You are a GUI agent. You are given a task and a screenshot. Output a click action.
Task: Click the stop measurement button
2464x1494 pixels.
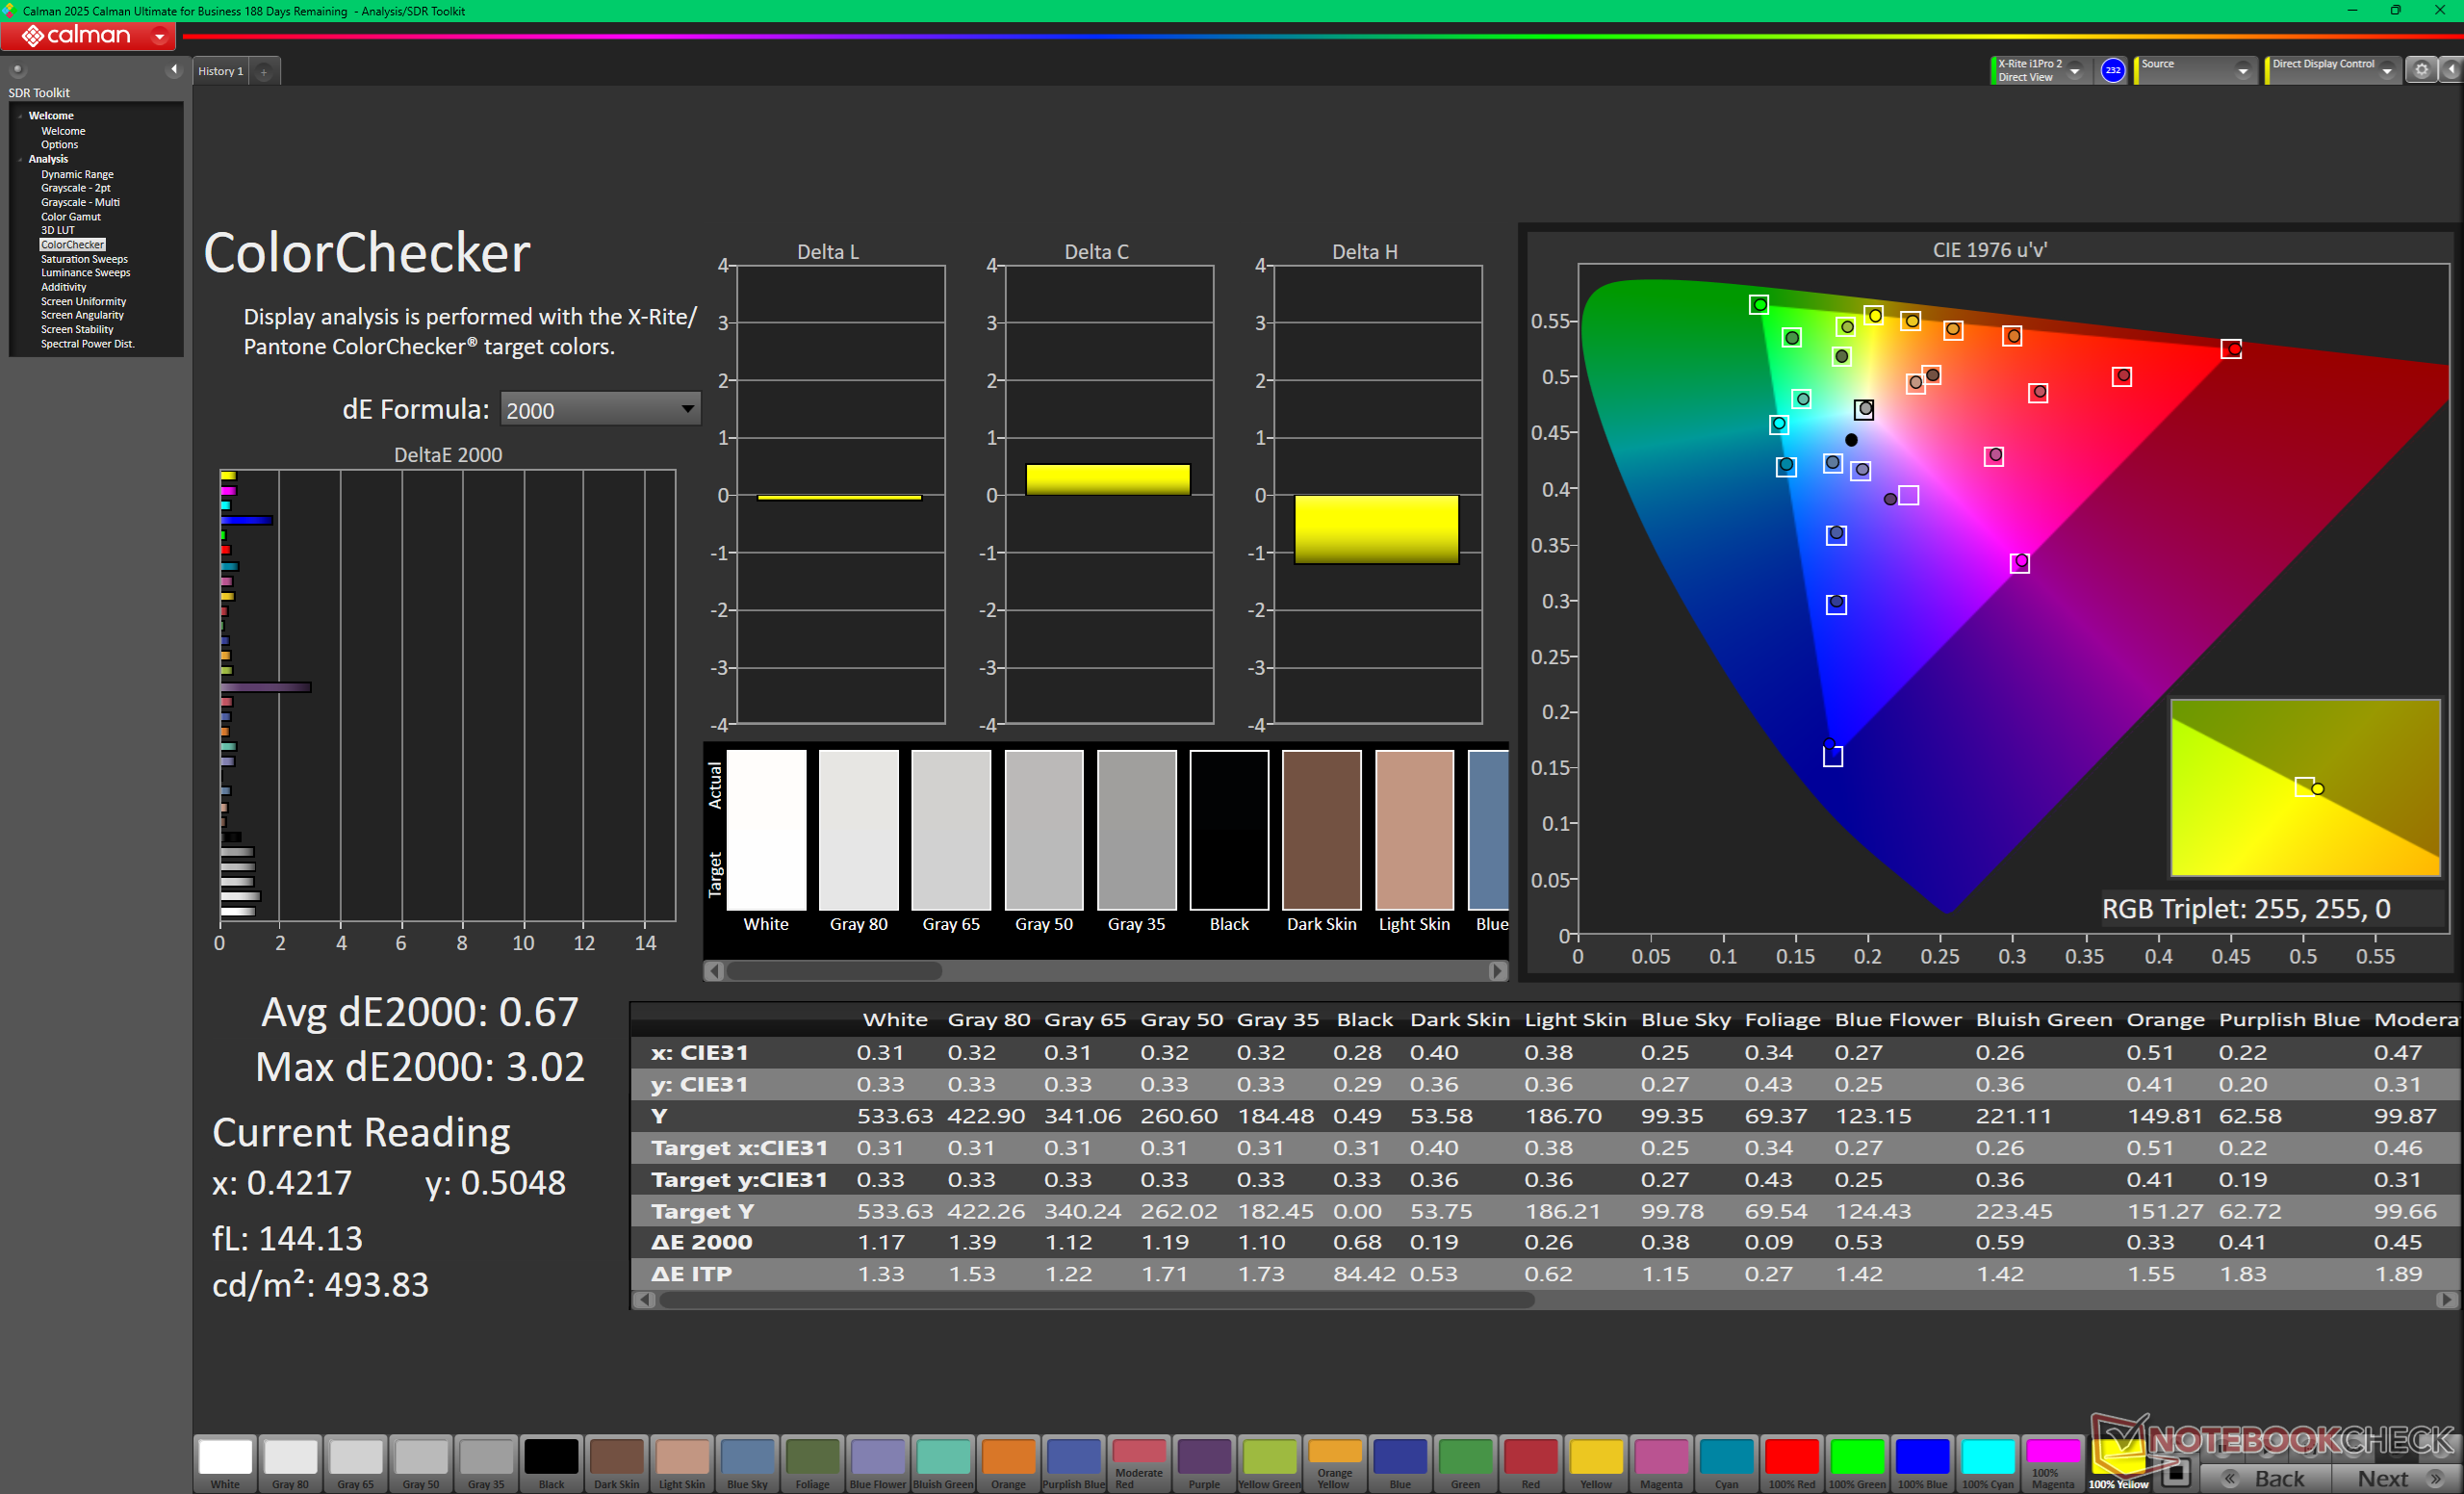pyautogui.click(x=2175, y=1473)
